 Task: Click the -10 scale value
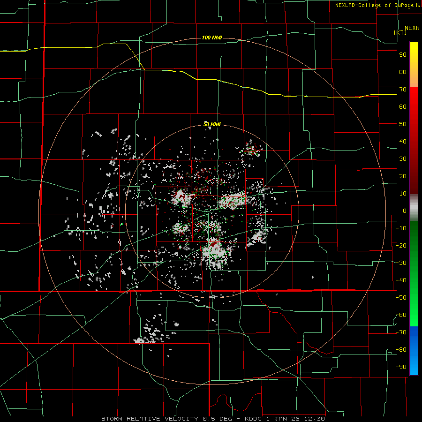(x=401, y=228)
